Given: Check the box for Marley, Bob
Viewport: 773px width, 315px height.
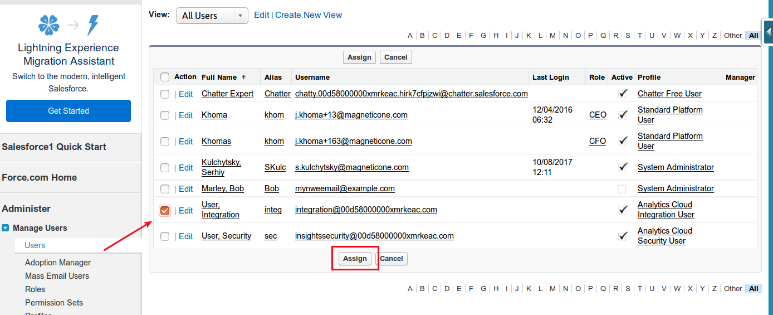Looking at the screenshot, I should click(x=165, y=189).
